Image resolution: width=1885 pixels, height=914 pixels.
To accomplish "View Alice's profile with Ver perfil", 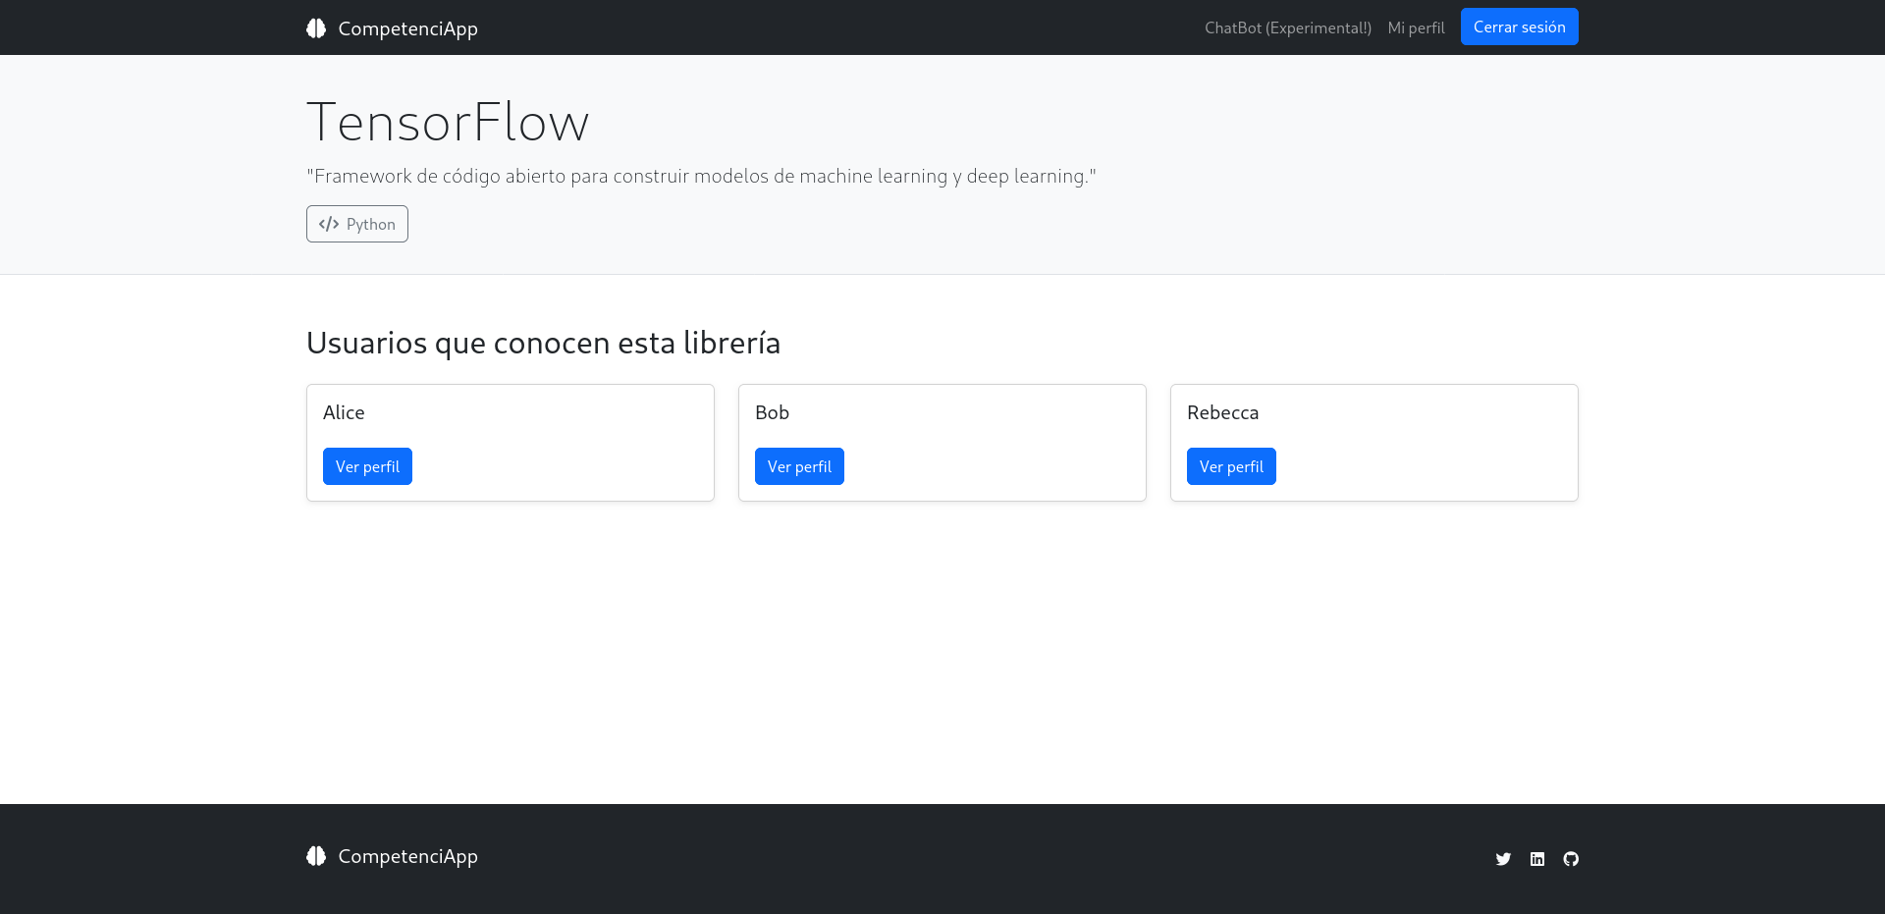I will tap(367, 466).
